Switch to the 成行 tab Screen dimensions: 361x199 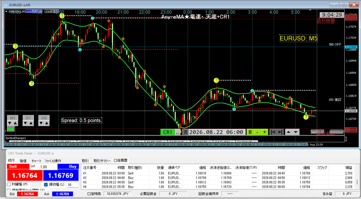point(11,161)
